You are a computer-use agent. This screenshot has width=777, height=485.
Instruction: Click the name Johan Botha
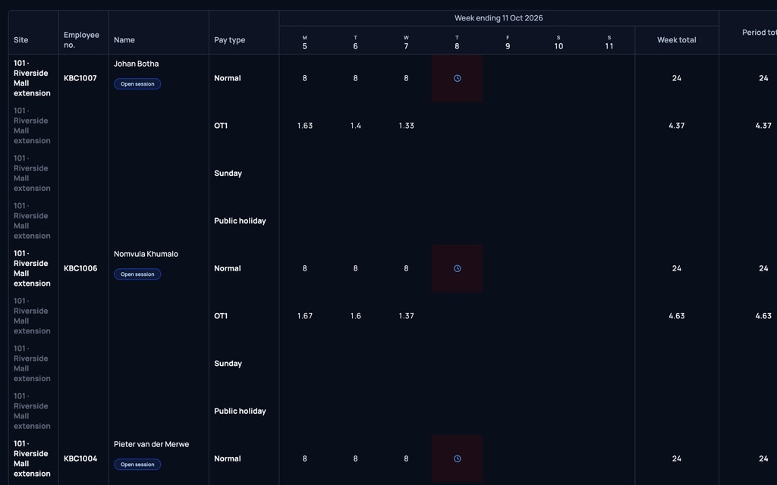(137, 64)
